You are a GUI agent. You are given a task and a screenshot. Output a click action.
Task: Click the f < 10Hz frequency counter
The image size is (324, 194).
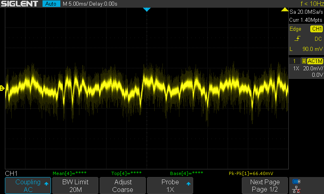click(x=312, y=4)
